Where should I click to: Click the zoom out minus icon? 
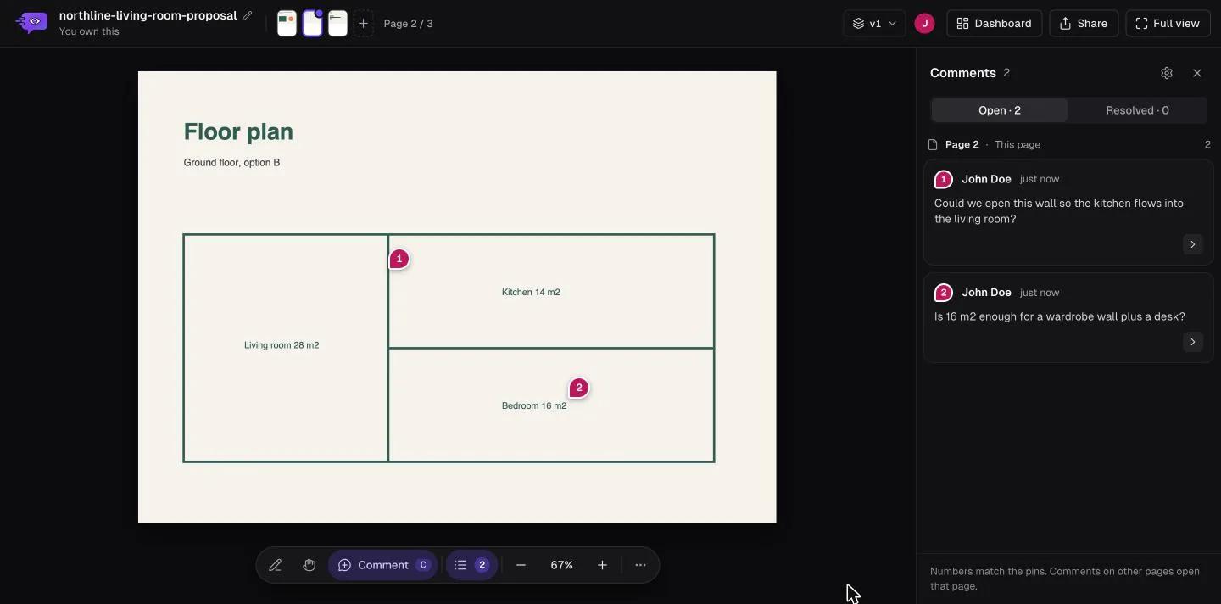click(x=521, y=565)
